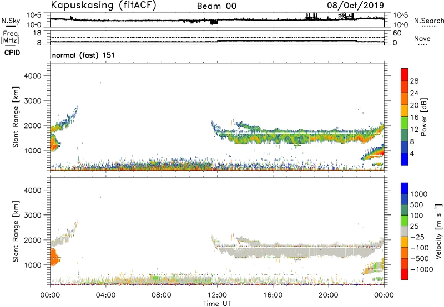
Task: Select the Freq. [MHz] axis label
Action: pos(11,38)
